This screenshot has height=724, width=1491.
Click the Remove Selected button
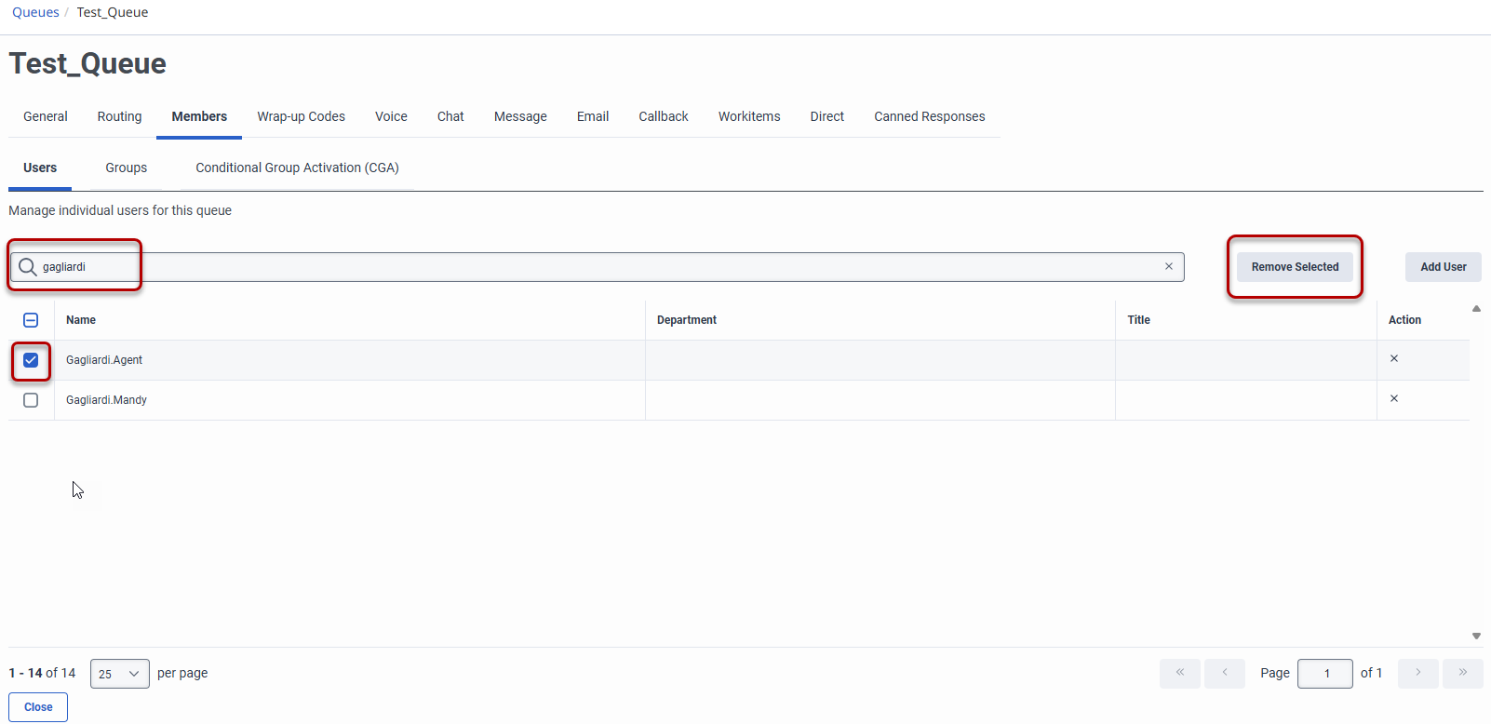point(1294,267)
